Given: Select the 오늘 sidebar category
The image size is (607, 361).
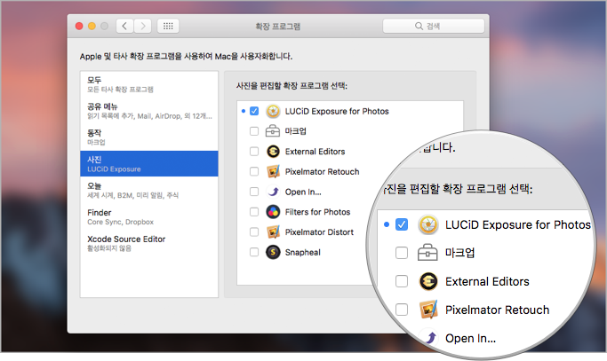Looking at the screenshot, I should coord(149,190).
